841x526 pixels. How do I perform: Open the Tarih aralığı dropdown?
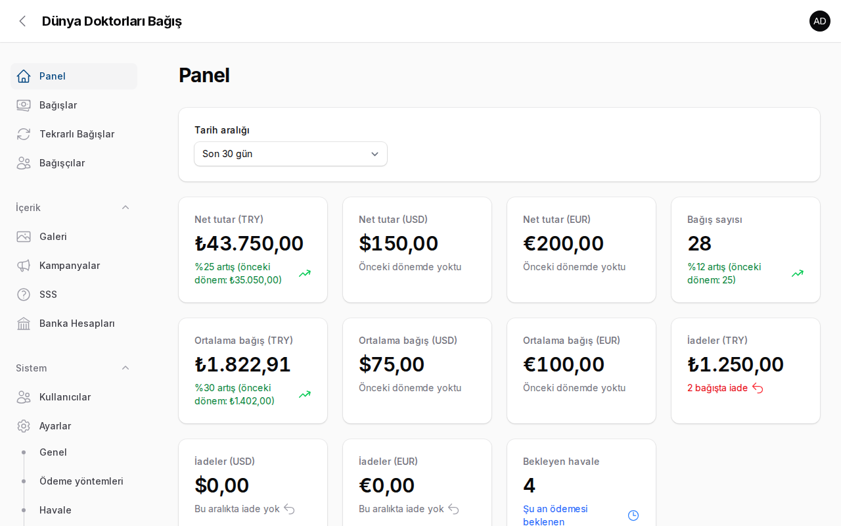pos(290,154)
